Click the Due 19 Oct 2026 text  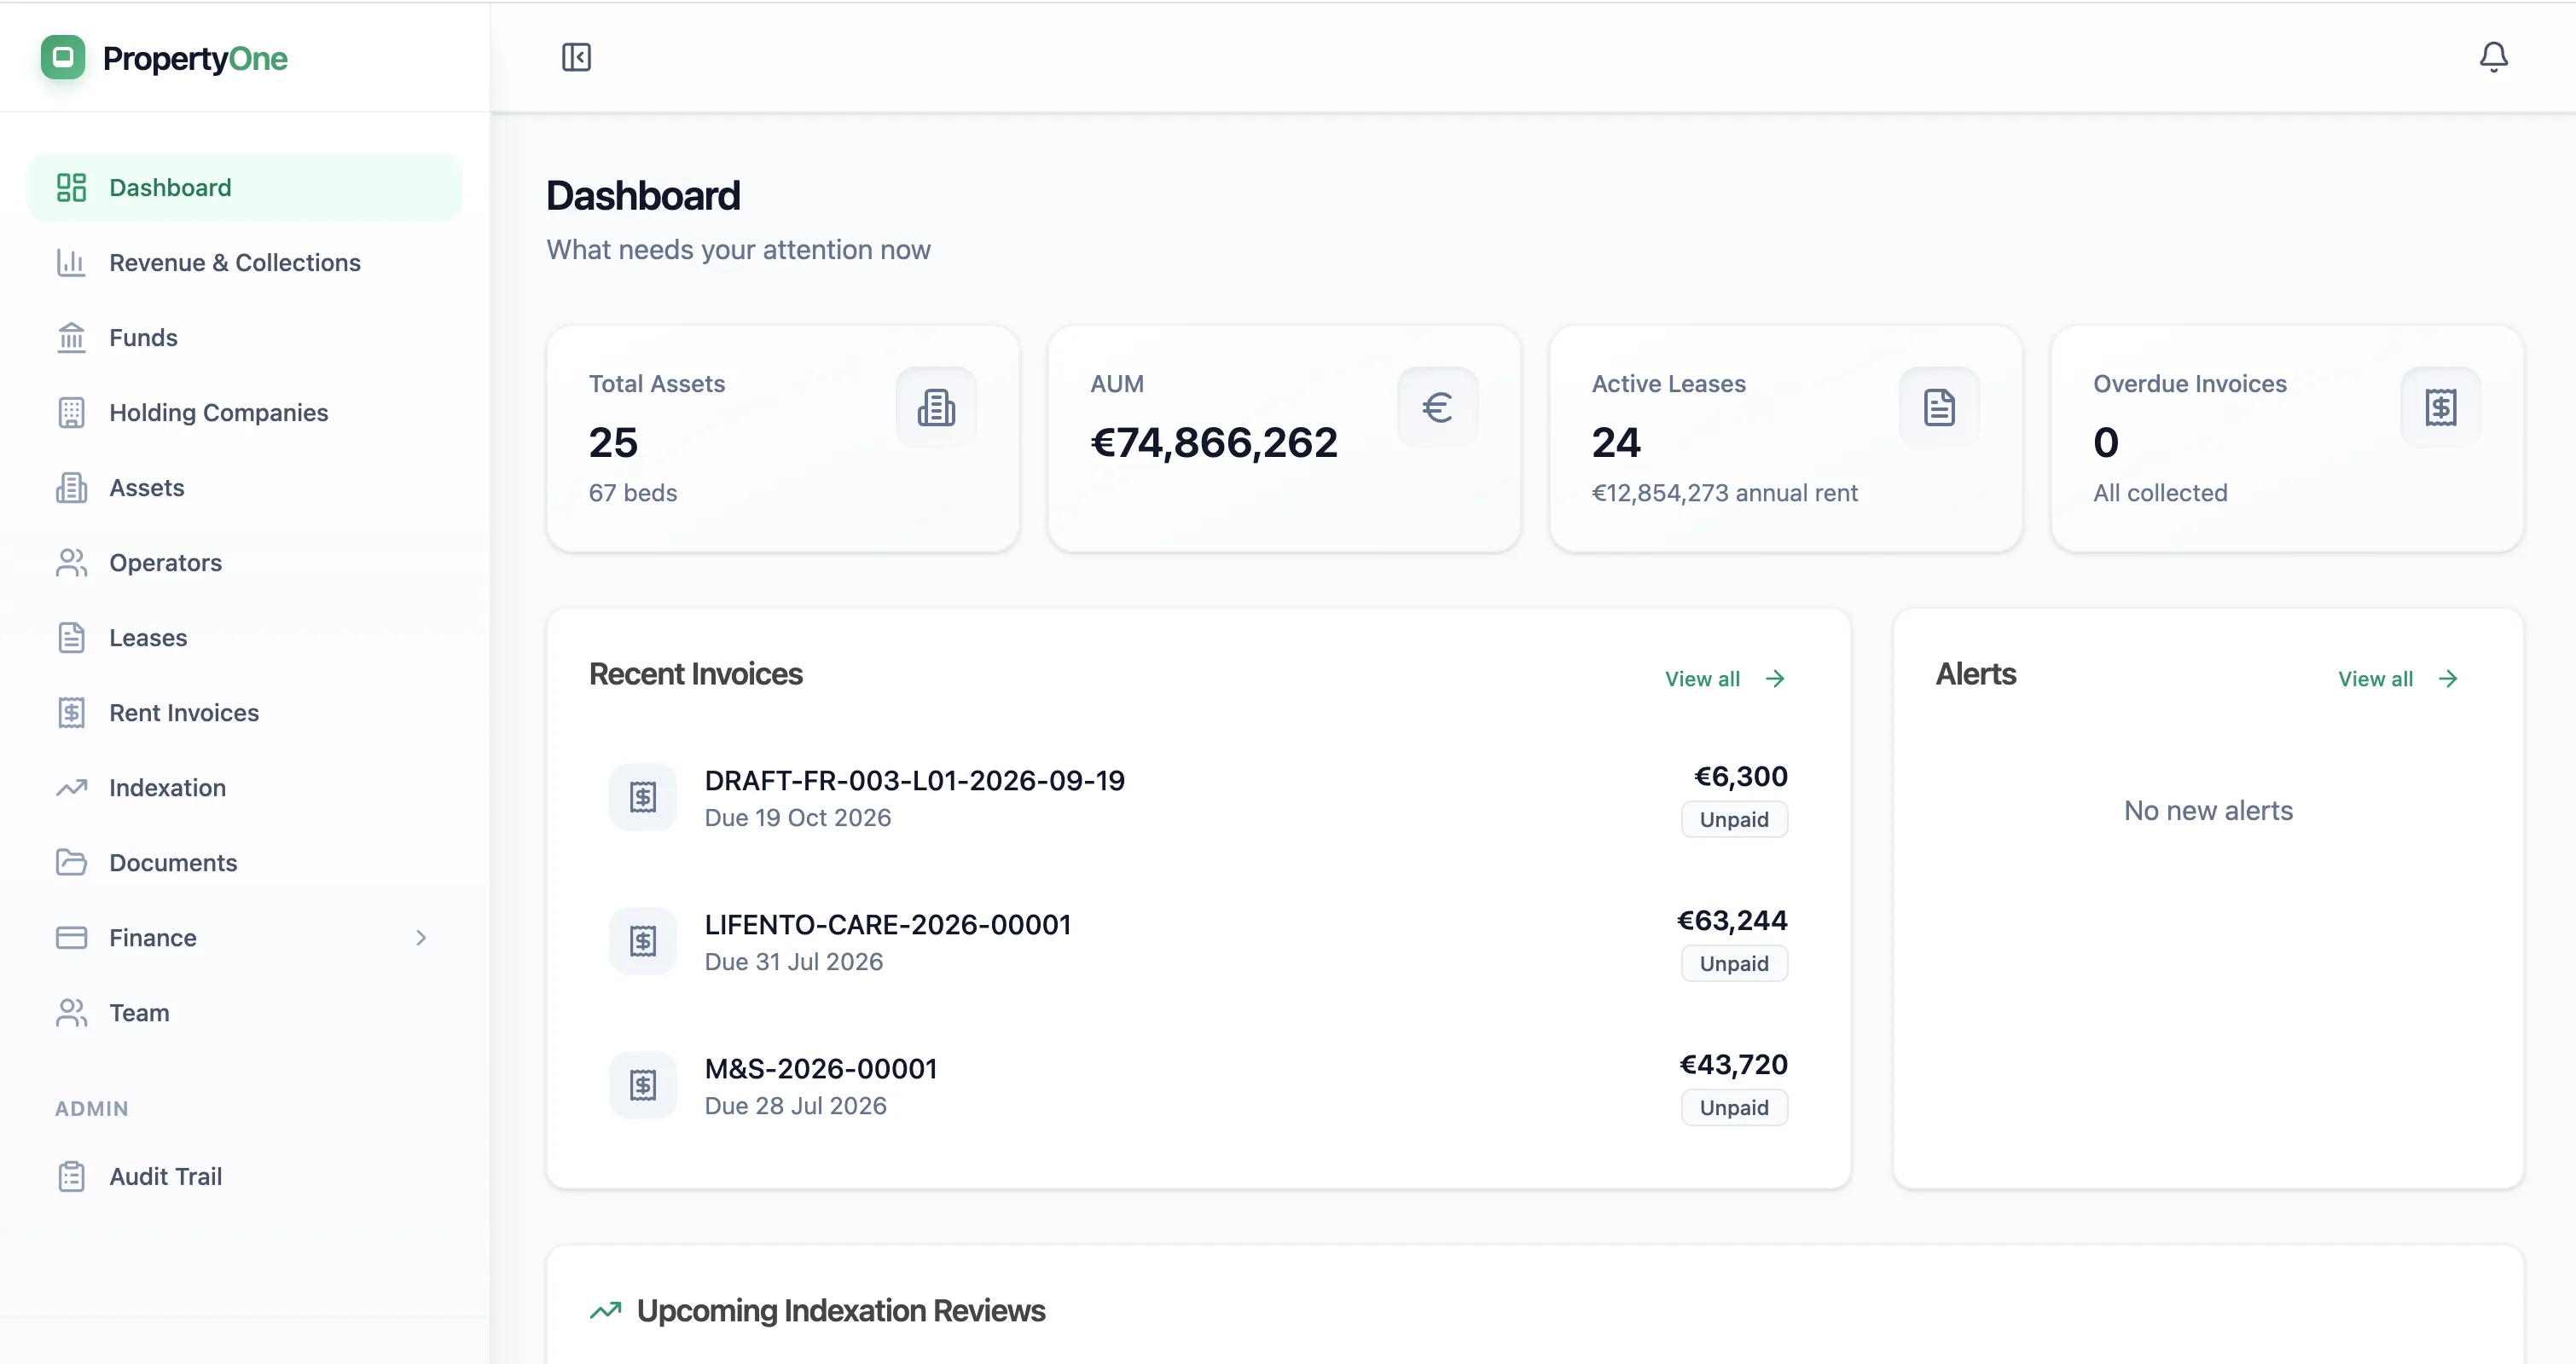coord(797,818)
